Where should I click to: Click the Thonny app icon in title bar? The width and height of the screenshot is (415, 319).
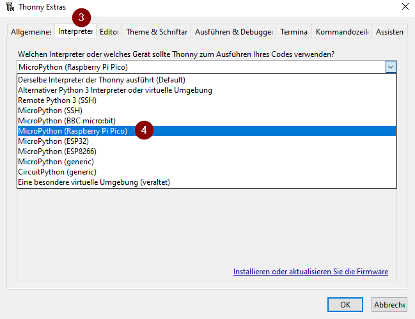[9, 8]
